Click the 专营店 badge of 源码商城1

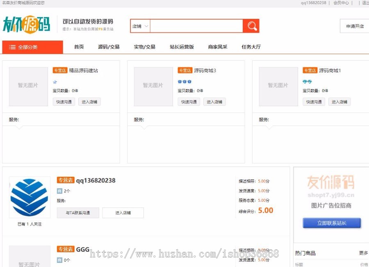click(310, 70)
